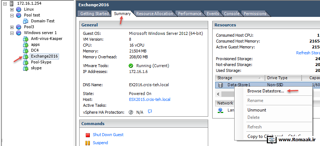The width and height of the screenshot is (320, 146).
Task: Select Exchange2016 in the inventory tree
Action: point(44,56)
